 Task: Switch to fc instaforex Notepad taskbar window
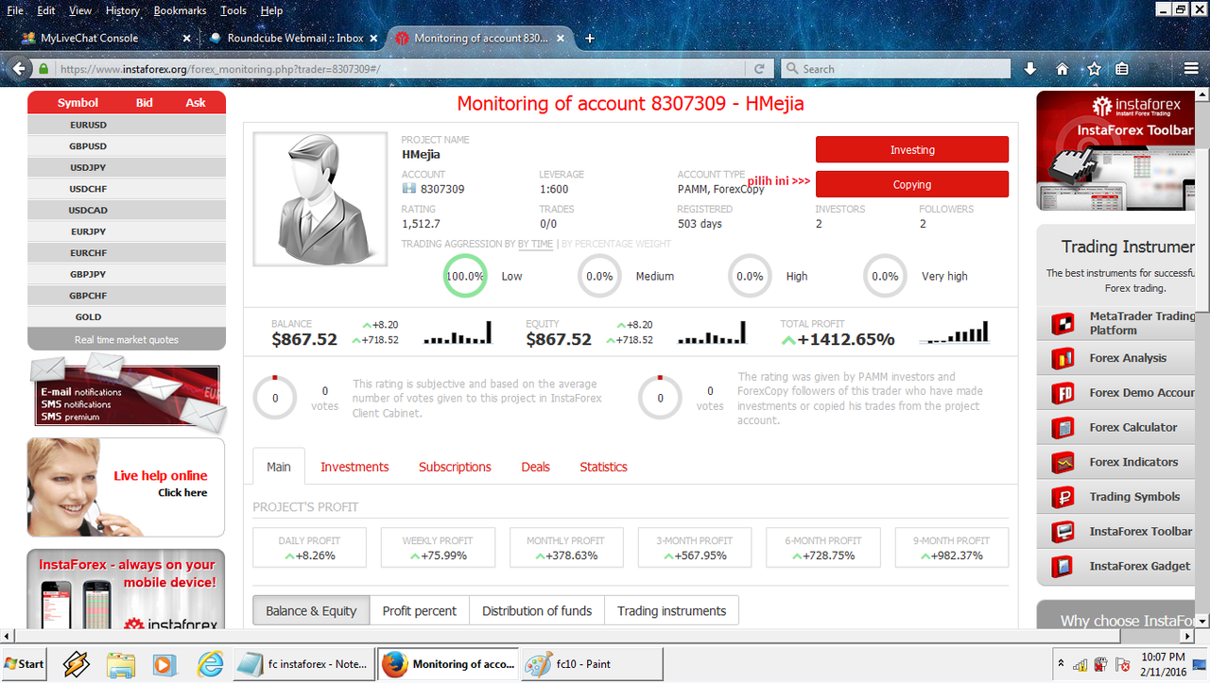tap(304, 664)
